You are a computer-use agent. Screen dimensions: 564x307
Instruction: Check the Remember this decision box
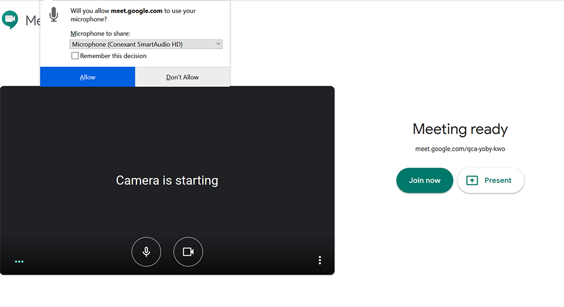click(75, 56)
